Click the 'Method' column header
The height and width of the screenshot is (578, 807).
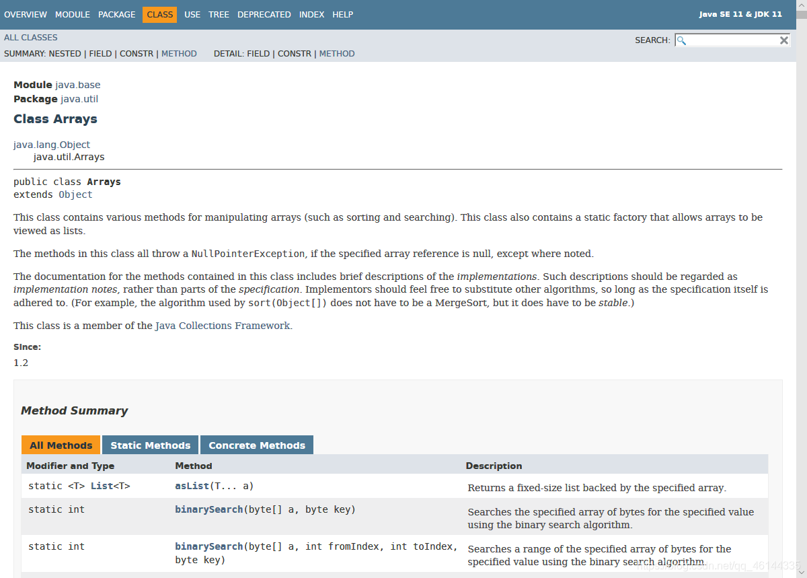194,466
